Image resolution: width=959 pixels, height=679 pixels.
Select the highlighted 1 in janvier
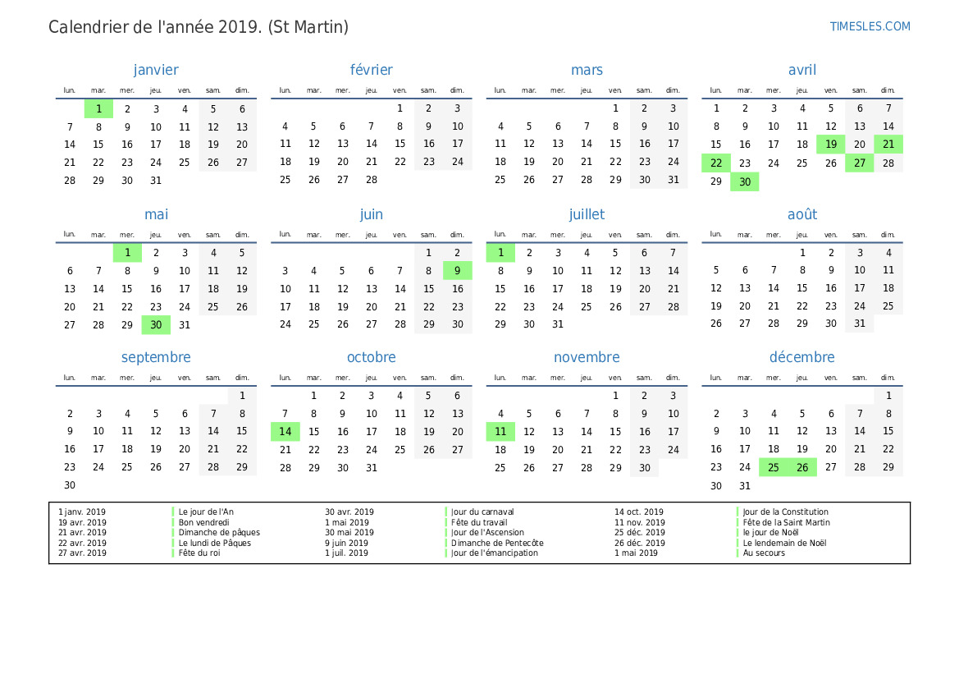pos(98,109)
